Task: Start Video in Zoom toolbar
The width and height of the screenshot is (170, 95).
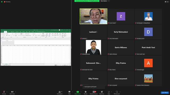Action: click(12, 92)
